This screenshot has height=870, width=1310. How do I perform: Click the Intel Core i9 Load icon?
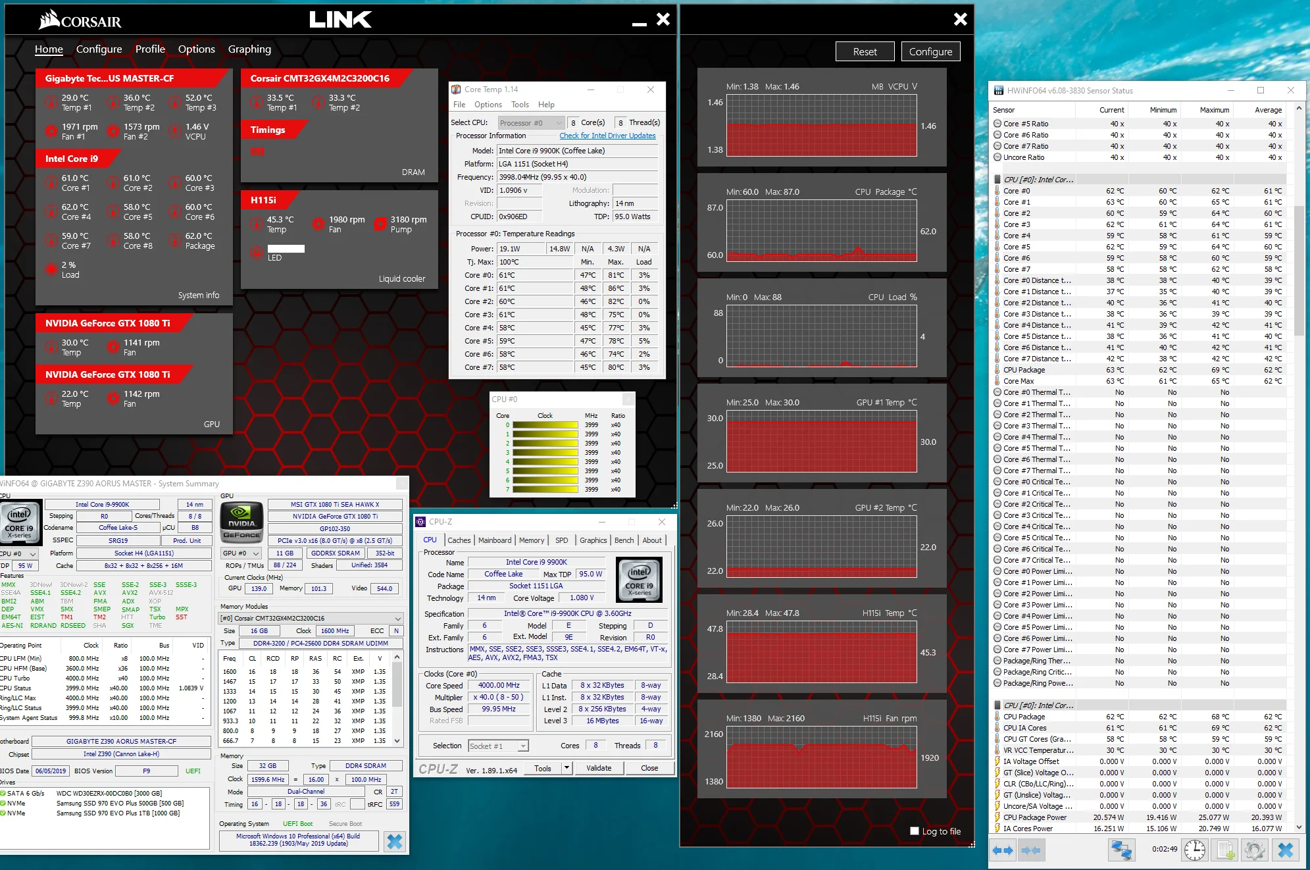point(51,269)
